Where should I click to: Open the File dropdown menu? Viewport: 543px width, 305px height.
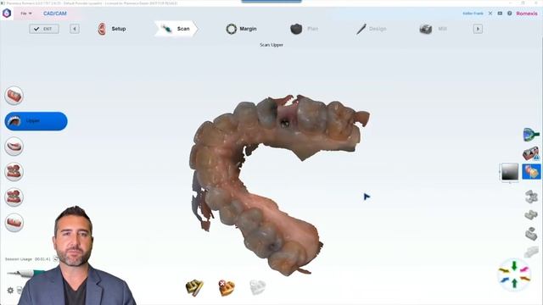pyautogui.click(x=26, y=14)
